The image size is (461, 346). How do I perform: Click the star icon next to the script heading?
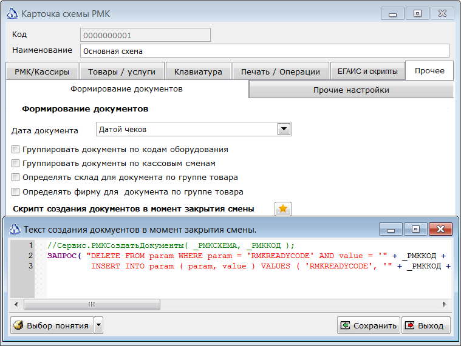(283, 209)
